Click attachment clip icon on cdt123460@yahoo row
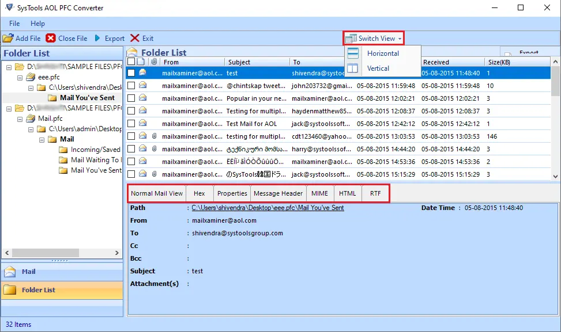561x332 pixels. click(154, 136)
